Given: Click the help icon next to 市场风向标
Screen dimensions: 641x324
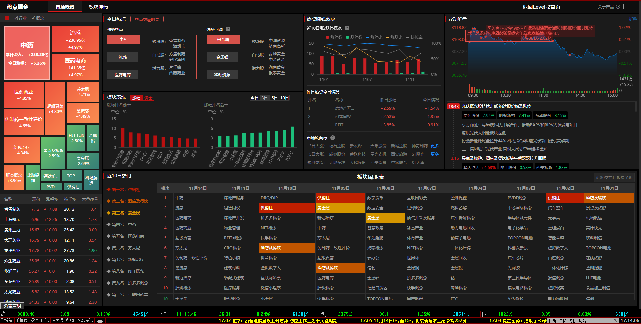Looking at the screenshot, I should (x=333, y=138).
